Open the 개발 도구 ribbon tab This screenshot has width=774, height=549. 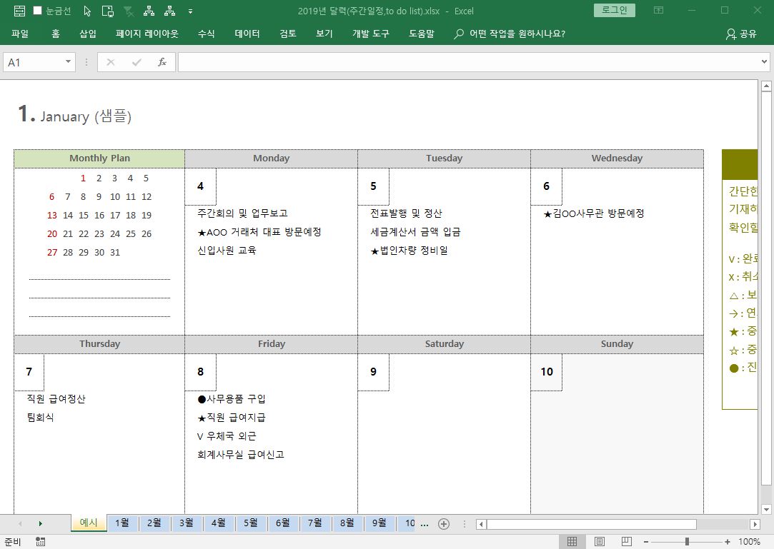coord(371,34)
